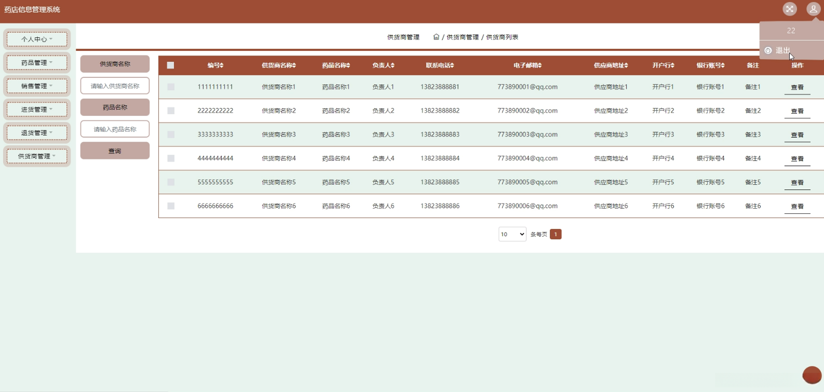Focus the 请输入药品名称 input field
824x392 pixels.
pos(115,129)
